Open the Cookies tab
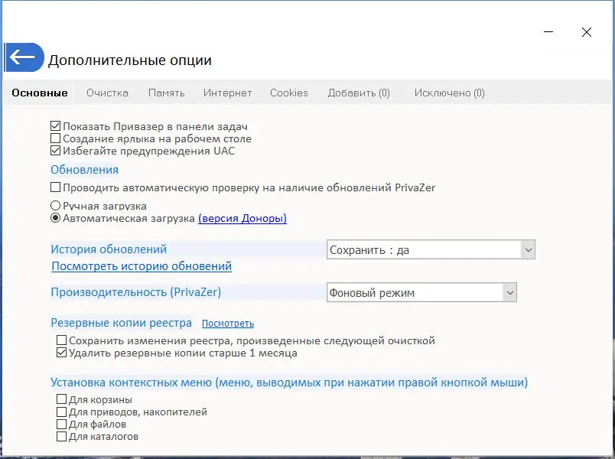615x459 pixels. 289,93
